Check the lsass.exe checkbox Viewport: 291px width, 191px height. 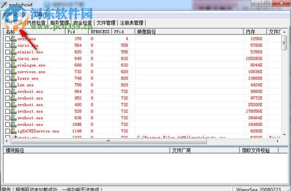[x=7, y=79]
